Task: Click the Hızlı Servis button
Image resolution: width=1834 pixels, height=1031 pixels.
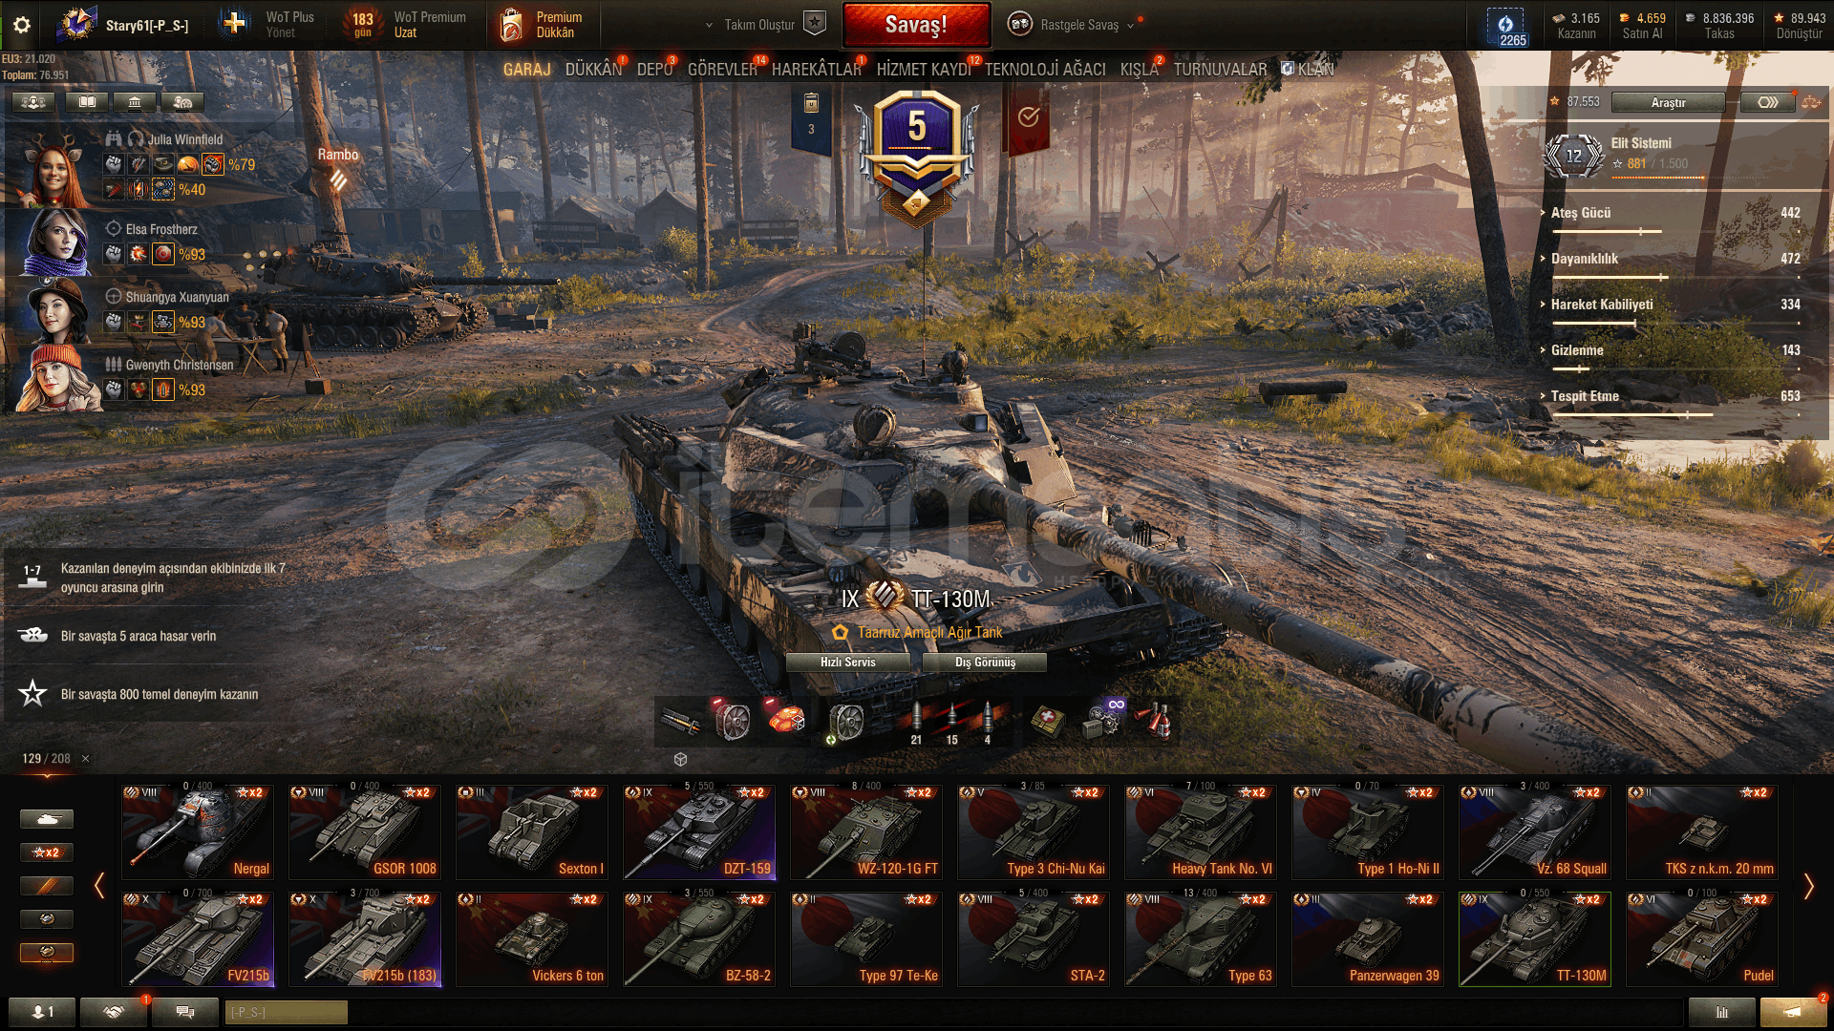Action: coord(847,663)
